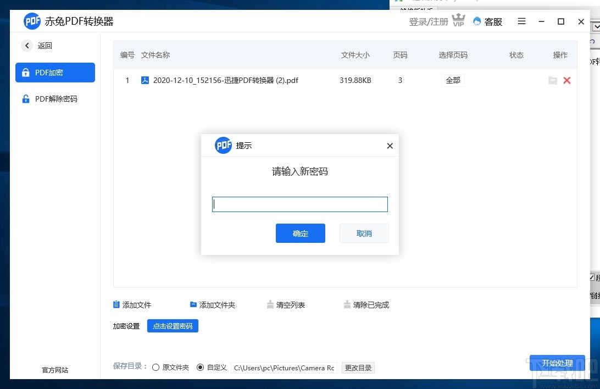This screenshot has width=600, height=389.
Task: Click the 清空列表 clear list icon
Action: click(270, 304)
